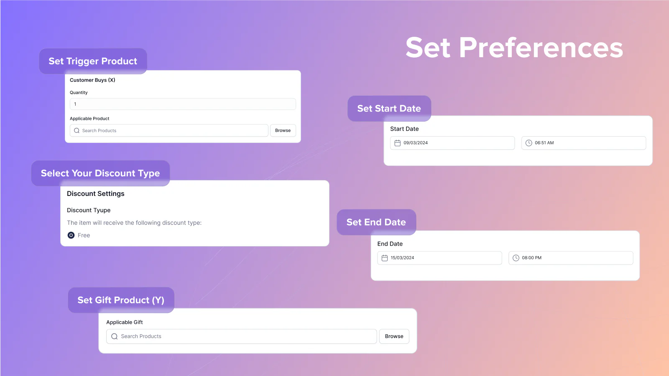The height and width of the screenshot is (376, 669).
Task: Click the Set Gift Product (Y) label
Action: coord(121,300)
